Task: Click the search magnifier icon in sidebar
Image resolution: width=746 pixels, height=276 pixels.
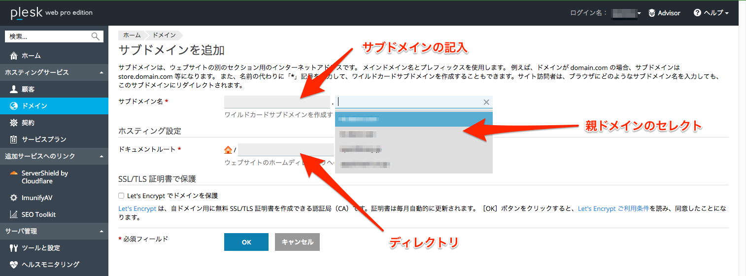Action: point(95,36)
